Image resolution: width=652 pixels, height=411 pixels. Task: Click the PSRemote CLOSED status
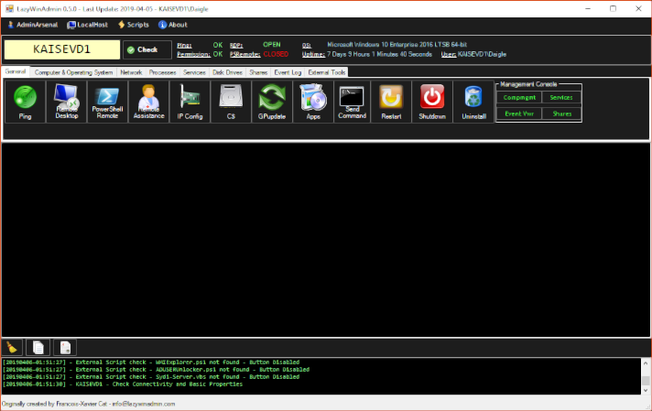[x=276, y=54]
